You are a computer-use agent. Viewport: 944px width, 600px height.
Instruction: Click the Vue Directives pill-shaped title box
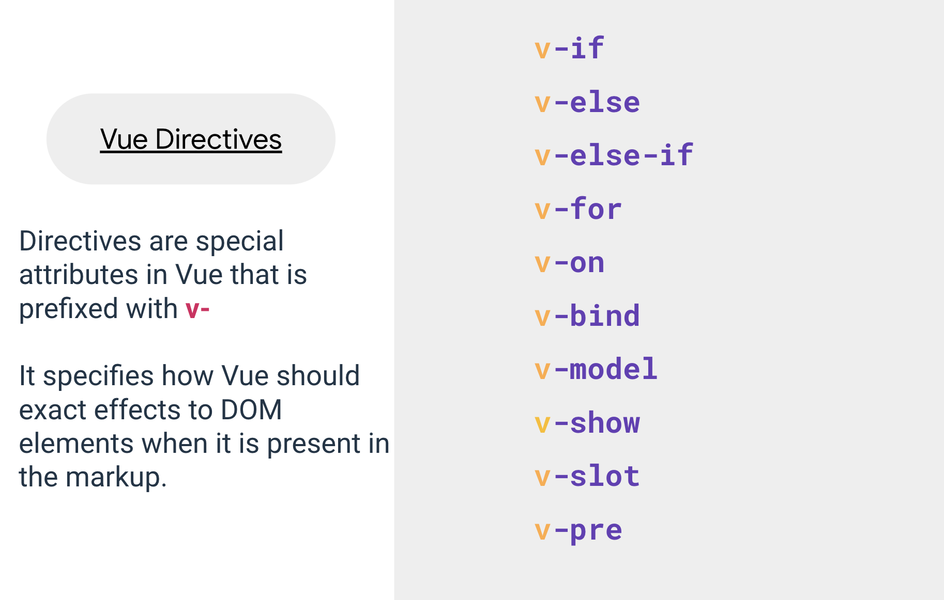191,139
